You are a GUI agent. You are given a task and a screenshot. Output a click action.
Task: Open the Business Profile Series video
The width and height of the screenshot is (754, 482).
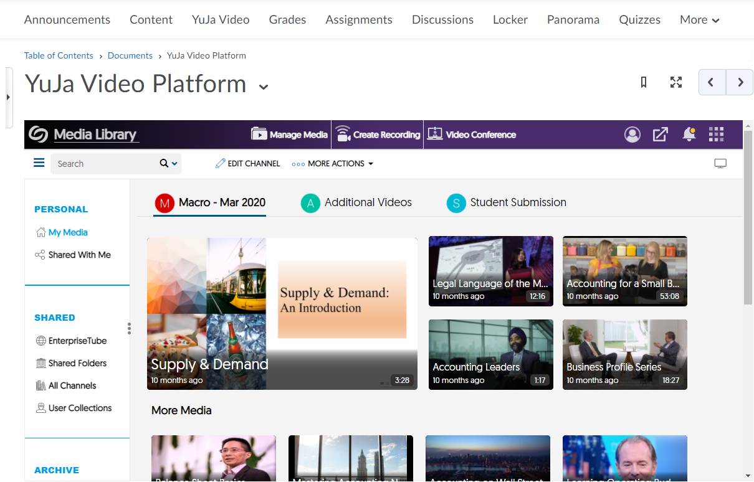[625, 355]
